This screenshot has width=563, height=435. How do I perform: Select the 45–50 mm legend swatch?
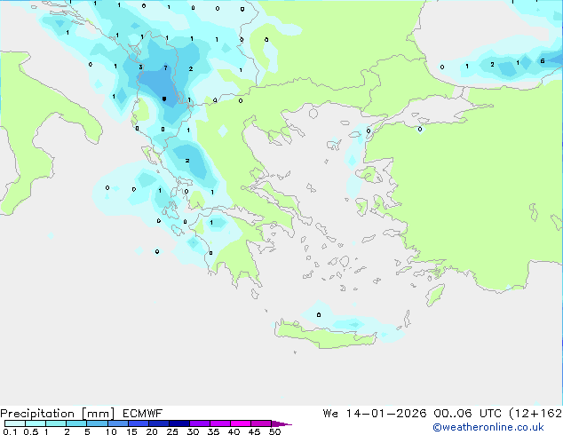[261, 423]
